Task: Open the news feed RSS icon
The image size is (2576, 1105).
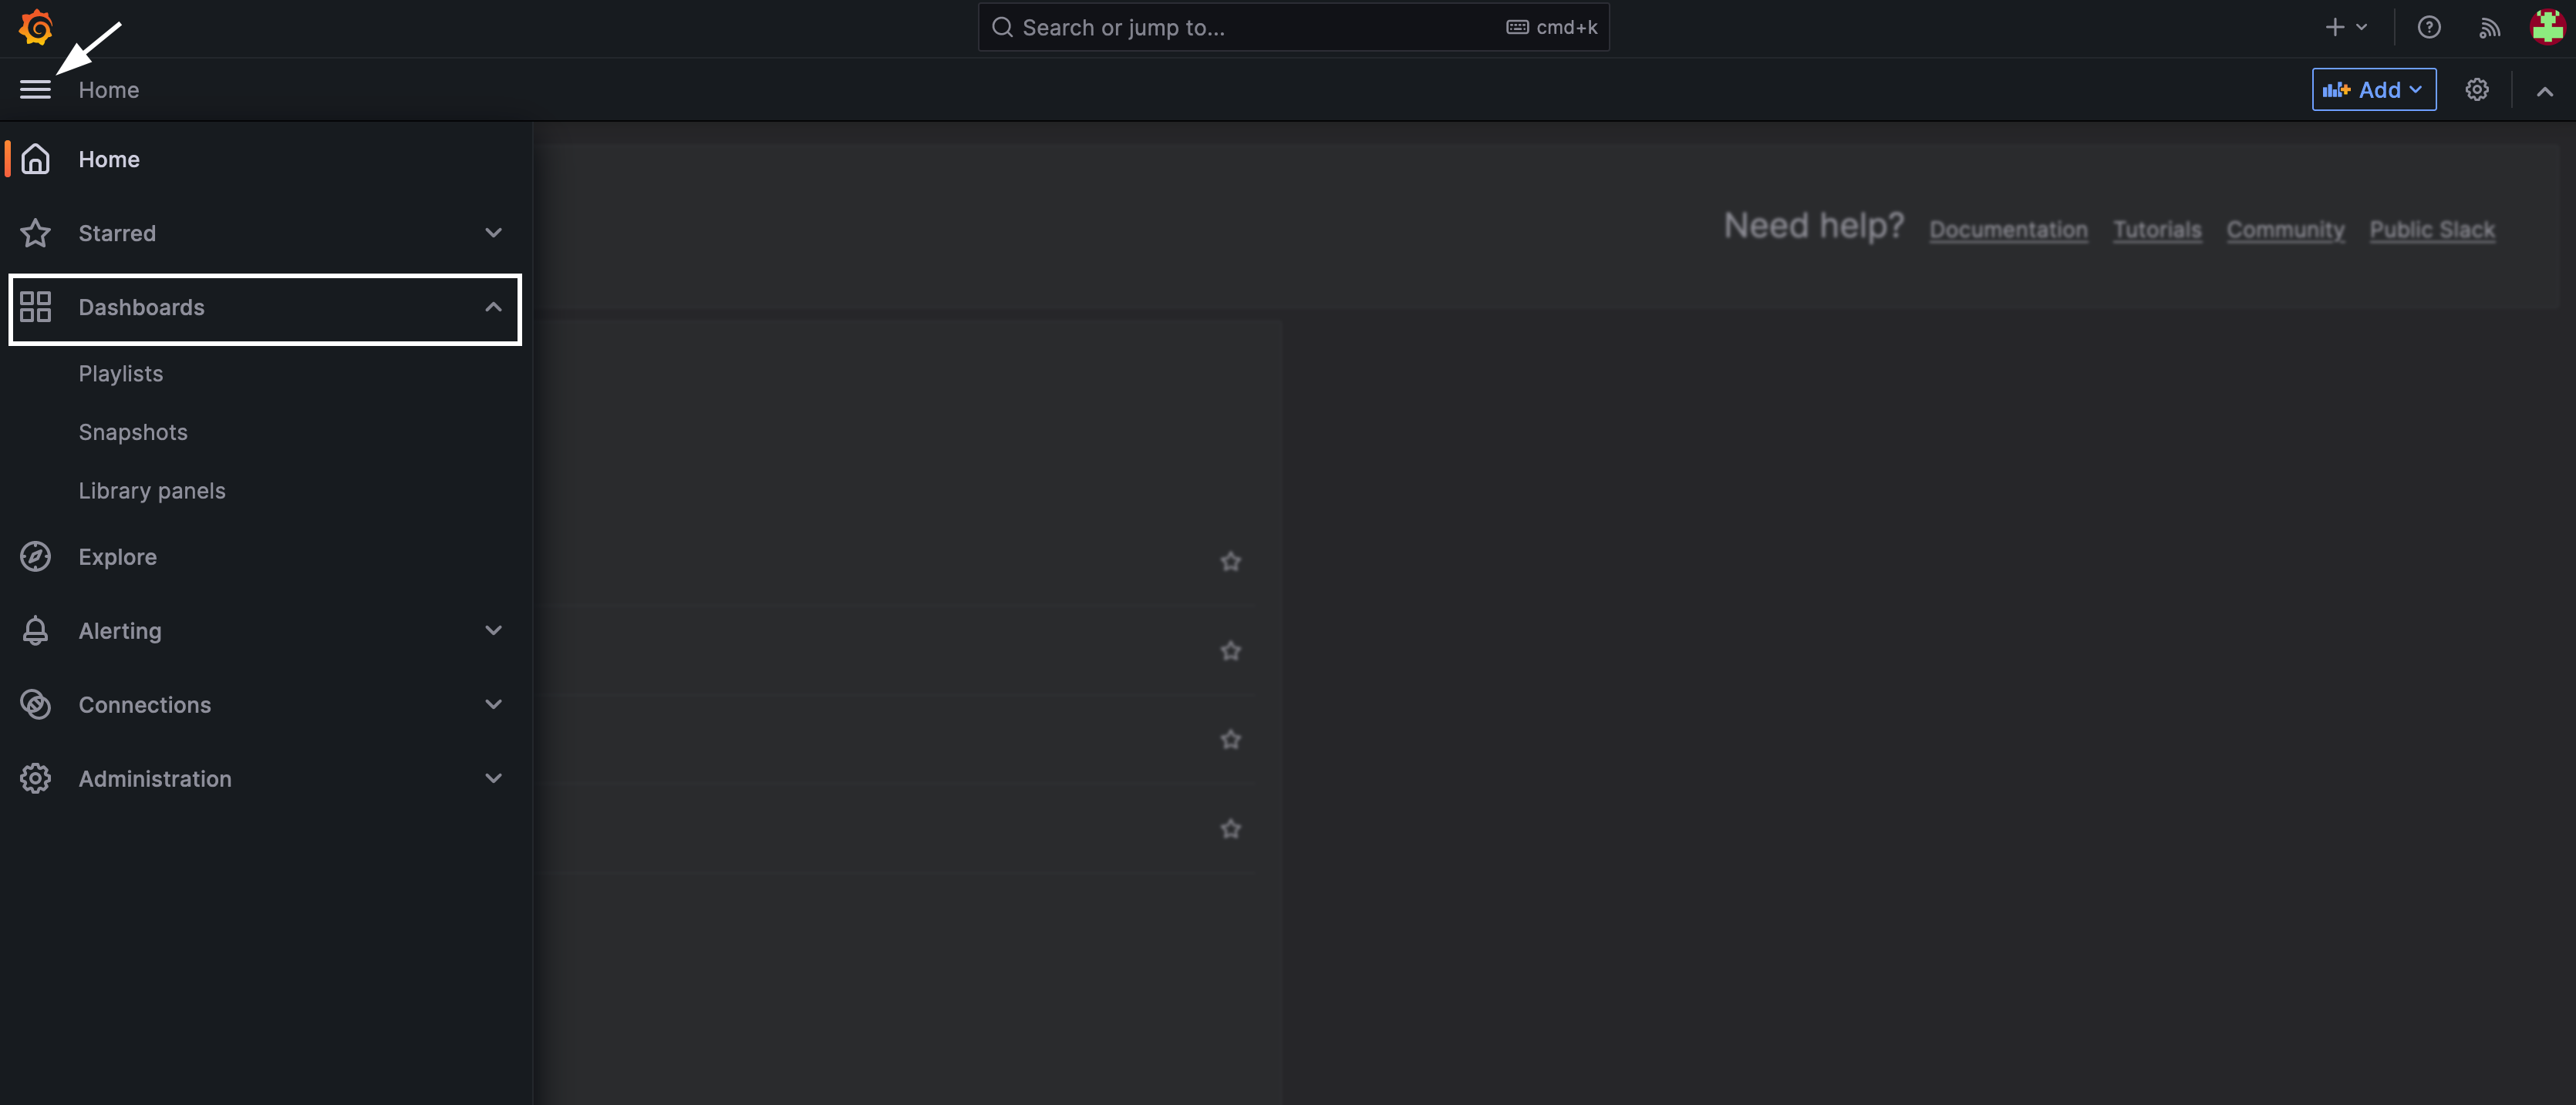Action: [x=2489, y=28]
